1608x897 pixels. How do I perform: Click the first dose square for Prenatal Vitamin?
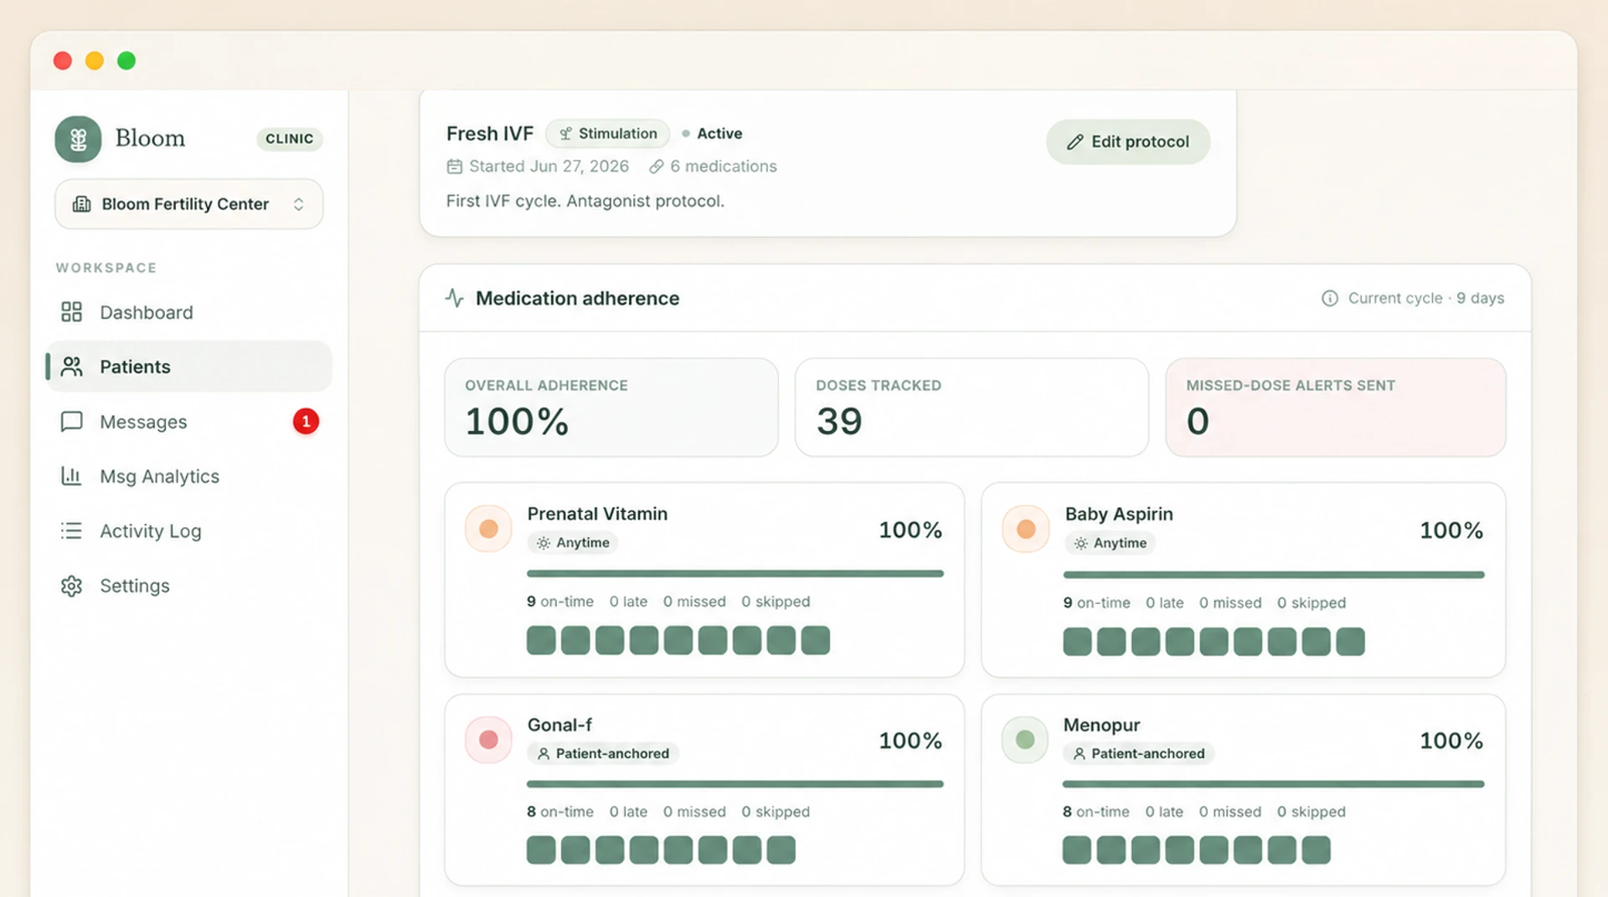point(541,640)
